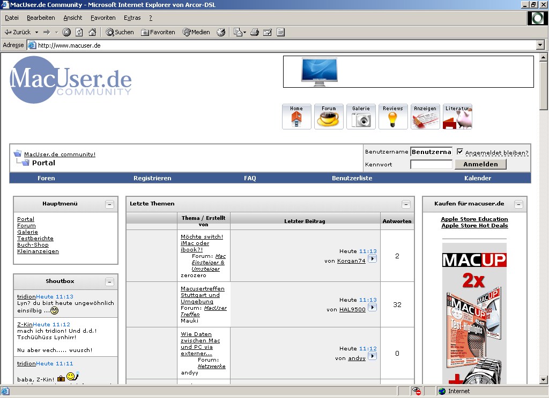Open the Kleinanzeigen link in Hauptmenü
Screen dimensions: 549x398
click(38, 251)
